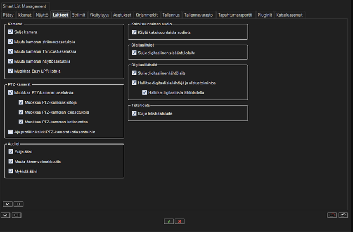
Task: Toggle Muuta kameran Thrucast-asetuksia checkbox
Action: pyautogui.click(x=11, y=51)
